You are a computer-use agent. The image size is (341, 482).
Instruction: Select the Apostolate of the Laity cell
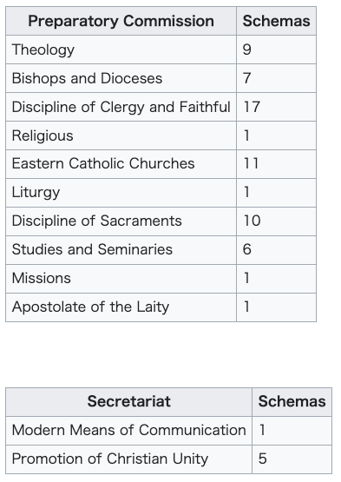(x=121, y=307)
